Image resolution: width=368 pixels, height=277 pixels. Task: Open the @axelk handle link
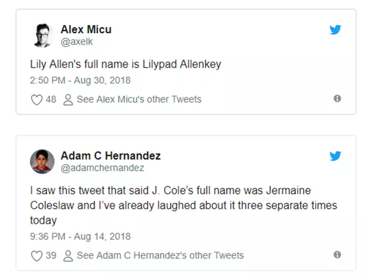coord(77,42)
